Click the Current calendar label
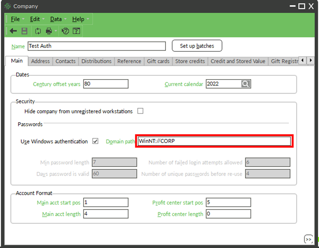 (x=184, y=84)
